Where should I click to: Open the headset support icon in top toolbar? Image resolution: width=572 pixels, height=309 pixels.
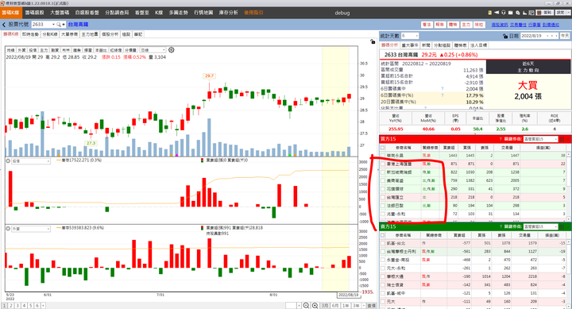tap(504, 13)
